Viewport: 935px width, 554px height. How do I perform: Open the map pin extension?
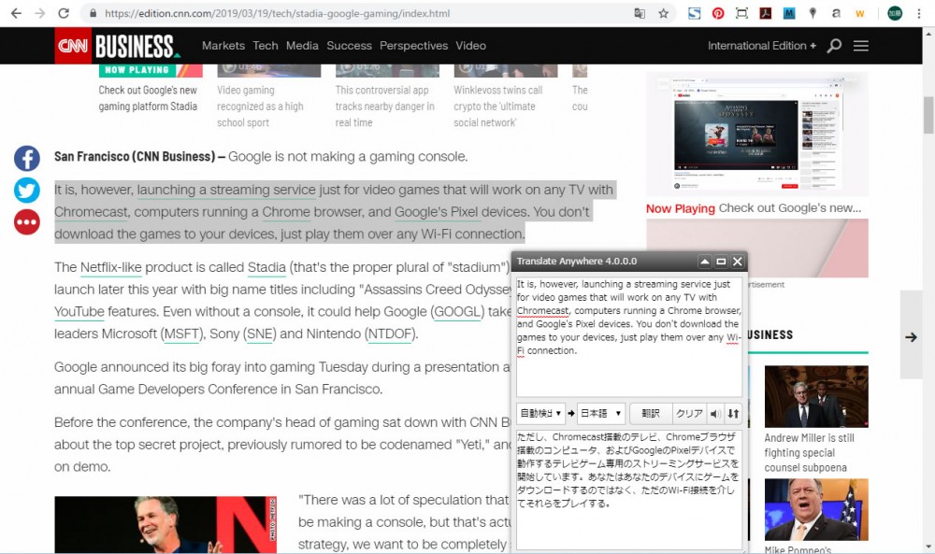click(813, 13)
